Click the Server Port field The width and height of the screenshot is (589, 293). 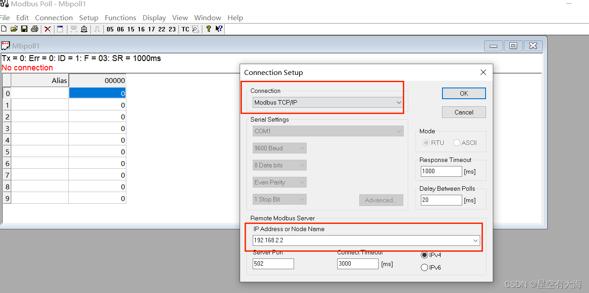[273, 264]
